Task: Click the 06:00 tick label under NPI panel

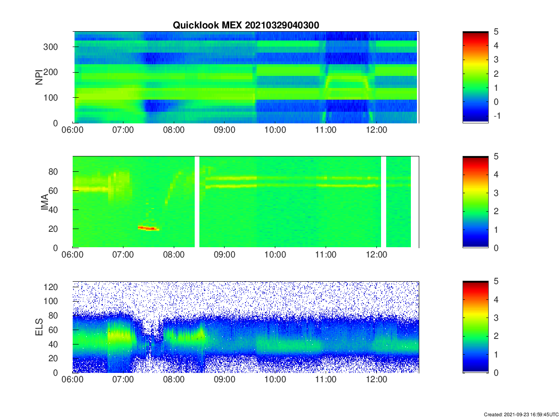Action: 73,130
